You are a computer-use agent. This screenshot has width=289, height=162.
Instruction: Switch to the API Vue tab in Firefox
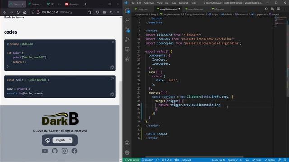[x=54, y=4]
